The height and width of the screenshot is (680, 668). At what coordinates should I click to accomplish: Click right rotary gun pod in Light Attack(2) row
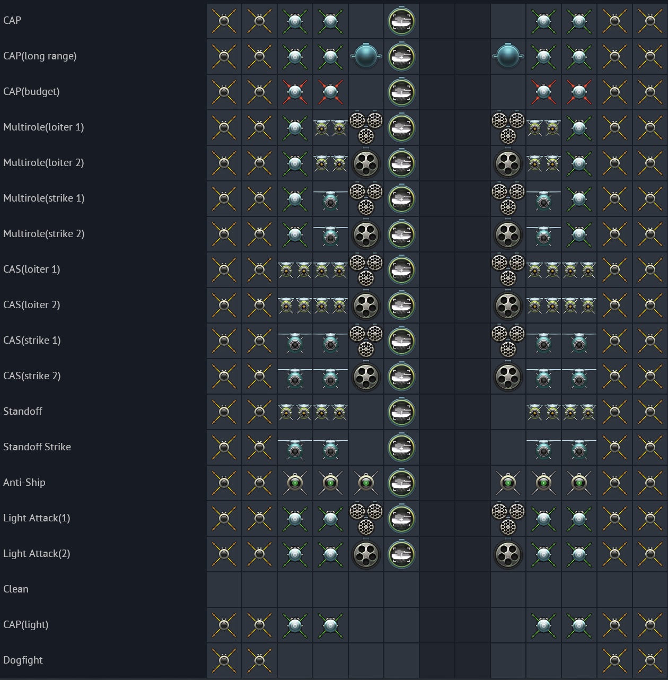pos(508,554)
